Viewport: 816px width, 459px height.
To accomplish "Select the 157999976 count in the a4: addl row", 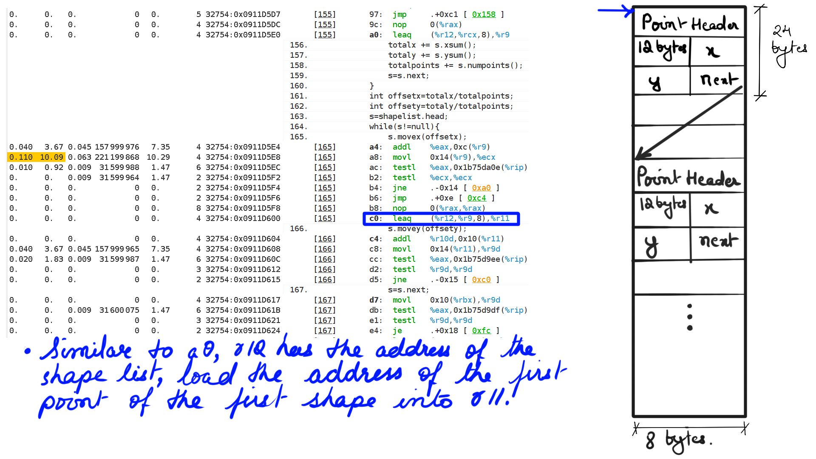I will (117, 147).
